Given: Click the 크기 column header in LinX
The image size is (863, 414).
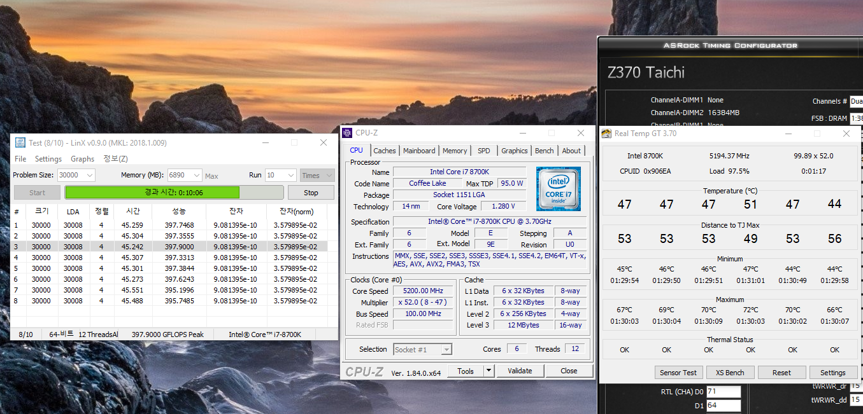Looking at the screenshot, I should point(41,211).
